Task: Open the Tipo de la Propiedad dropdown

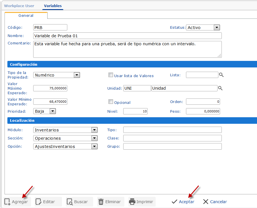Action: 77,75
